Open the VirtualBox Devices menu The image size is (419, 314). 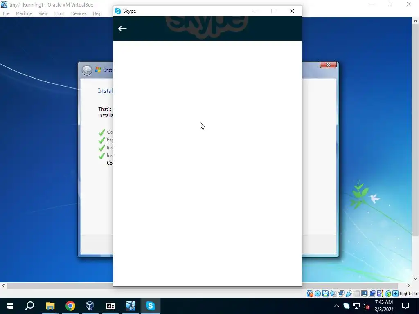pyautogui.click(x=79, y=13)
